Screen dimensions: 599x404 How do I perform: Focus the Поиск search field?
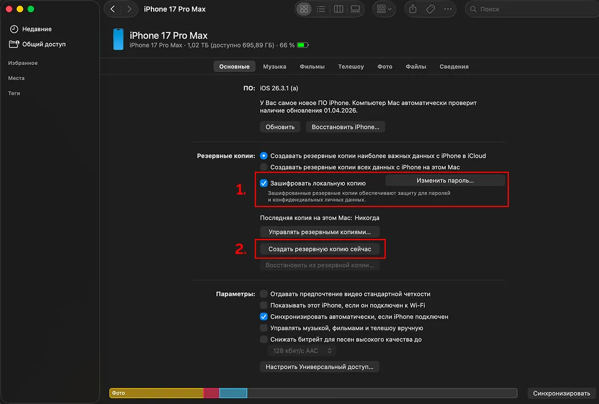(x=533, y=9)
